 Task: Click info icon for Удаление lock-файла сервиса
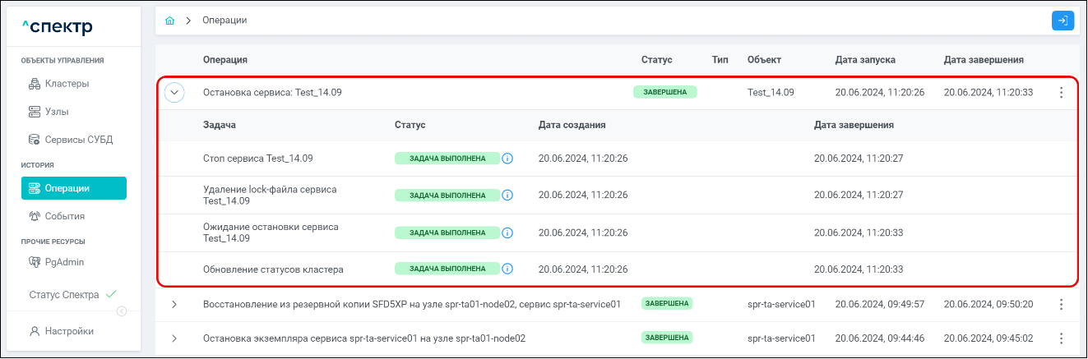507,196
